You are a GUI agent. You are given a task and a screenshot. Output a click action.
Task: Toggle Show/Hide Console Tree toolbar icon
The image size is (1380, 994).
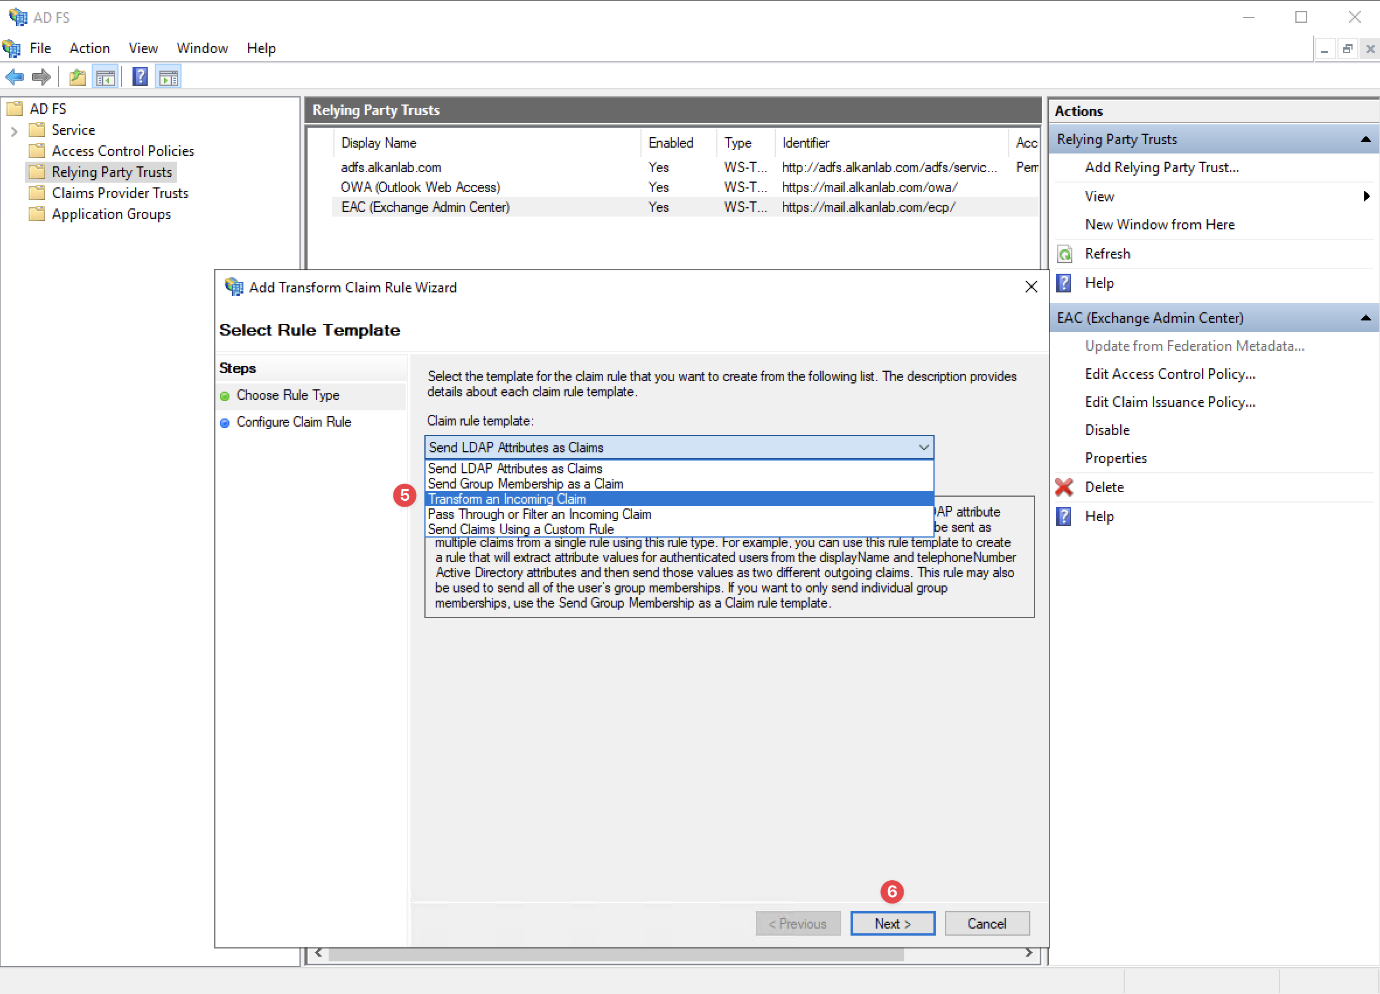106,77
